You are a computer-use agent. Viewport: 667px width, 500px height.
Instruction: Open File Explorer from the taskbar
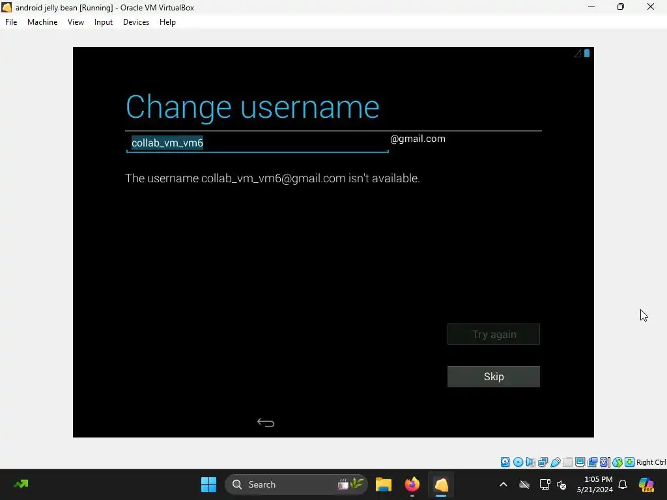pyautogui.click(x=383, y=484)
